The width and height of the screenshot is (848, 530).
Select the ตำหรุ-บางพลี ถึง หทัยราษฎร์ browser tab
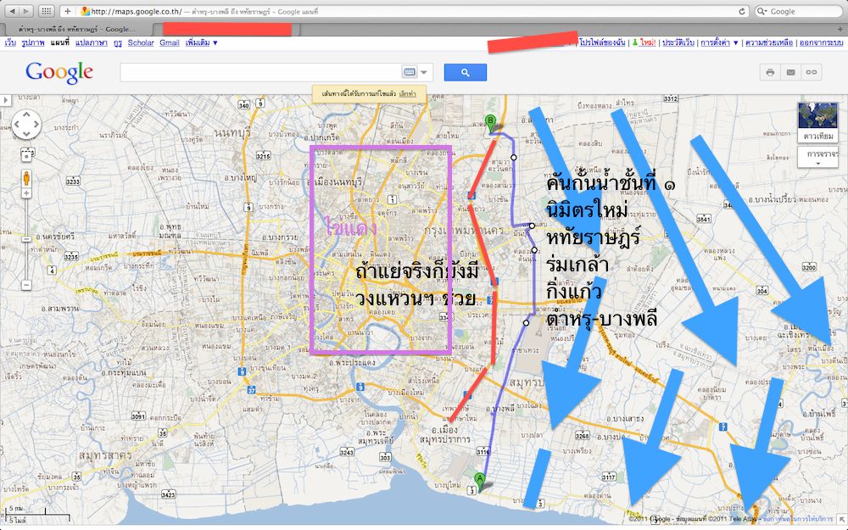pyautogui.click(x=75, y=29)
